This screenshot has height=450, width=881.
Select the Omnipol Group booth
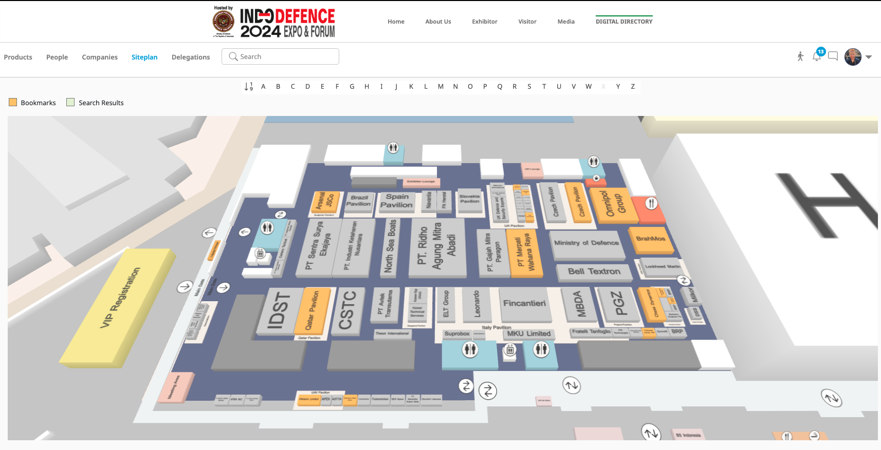click(x=614, y=205)
